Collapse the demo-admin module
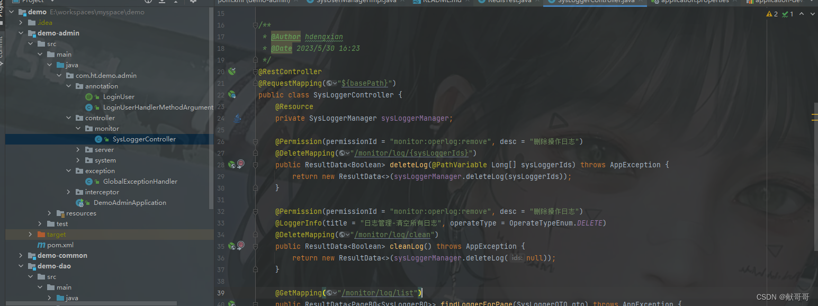This screenshot has width=818, height=306. point(21,33)
